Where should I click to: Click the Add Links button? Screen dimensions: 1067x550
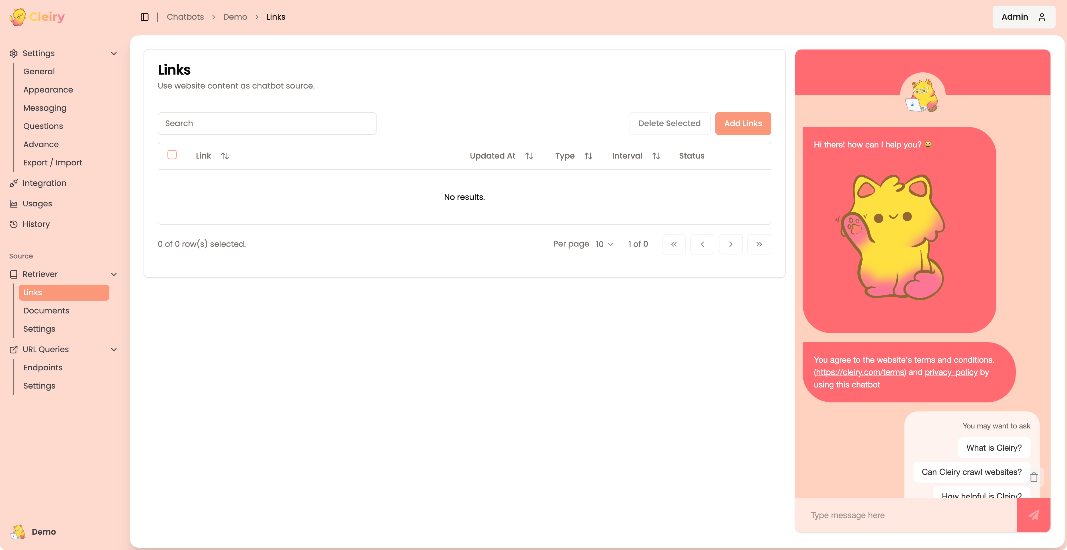click(743, 123)
